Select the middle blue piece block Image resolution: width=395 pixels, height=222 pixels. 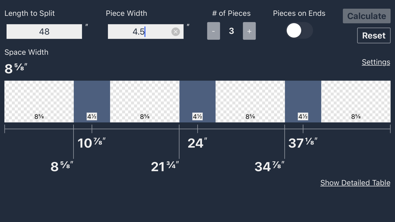tap(197, 99)
